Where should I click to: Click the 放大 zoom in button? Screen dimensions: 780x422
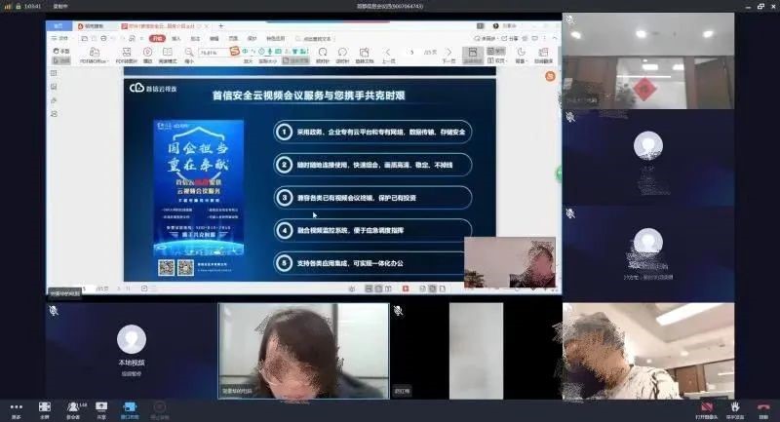tap(248, 61)
